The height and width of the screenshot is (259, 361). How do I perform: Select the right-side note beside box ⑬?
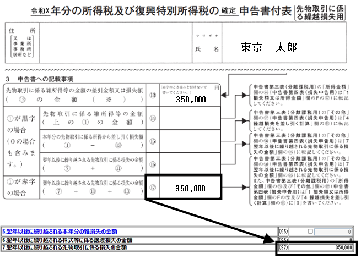pos(299,95)
